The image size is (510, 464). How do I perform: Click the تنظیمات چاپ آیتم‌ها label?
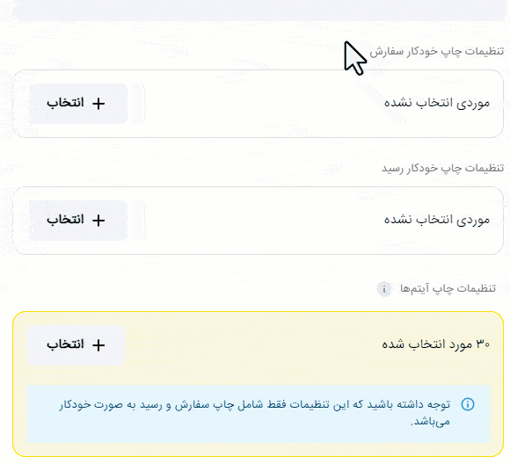pos(448,288)
